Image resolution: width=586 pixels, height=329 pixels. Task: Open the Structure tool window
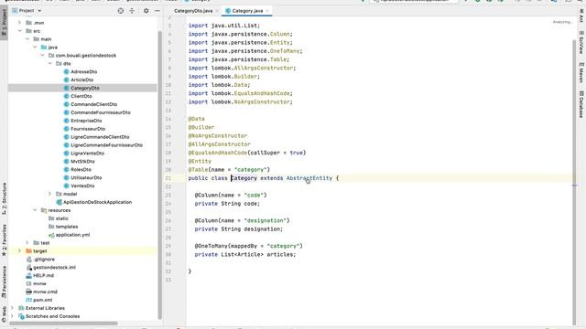pos(4,198)
